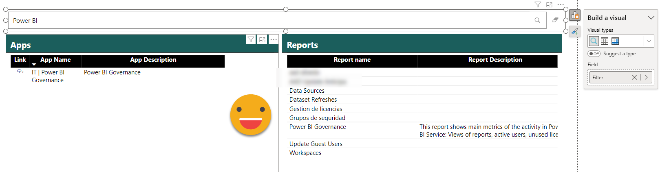Expand the Filter field options arrow
This screenshot has height=172, width=669.
[x=646, y=77]
